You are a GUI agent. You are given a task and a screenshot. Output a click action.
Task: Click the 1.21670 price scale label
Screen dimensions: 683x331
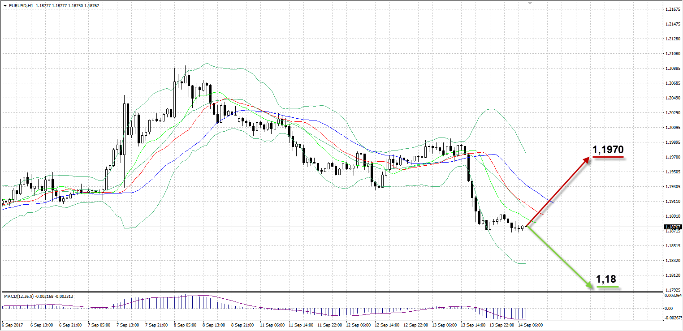pos(672,9)
